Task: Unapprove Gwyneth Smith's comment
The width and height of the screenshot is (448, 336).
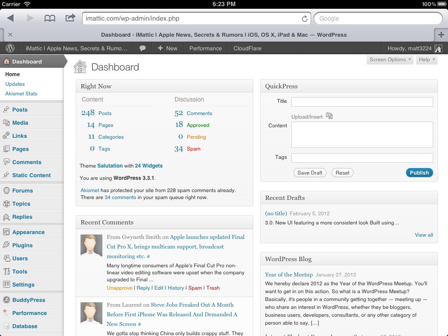Action: point(119,288)
